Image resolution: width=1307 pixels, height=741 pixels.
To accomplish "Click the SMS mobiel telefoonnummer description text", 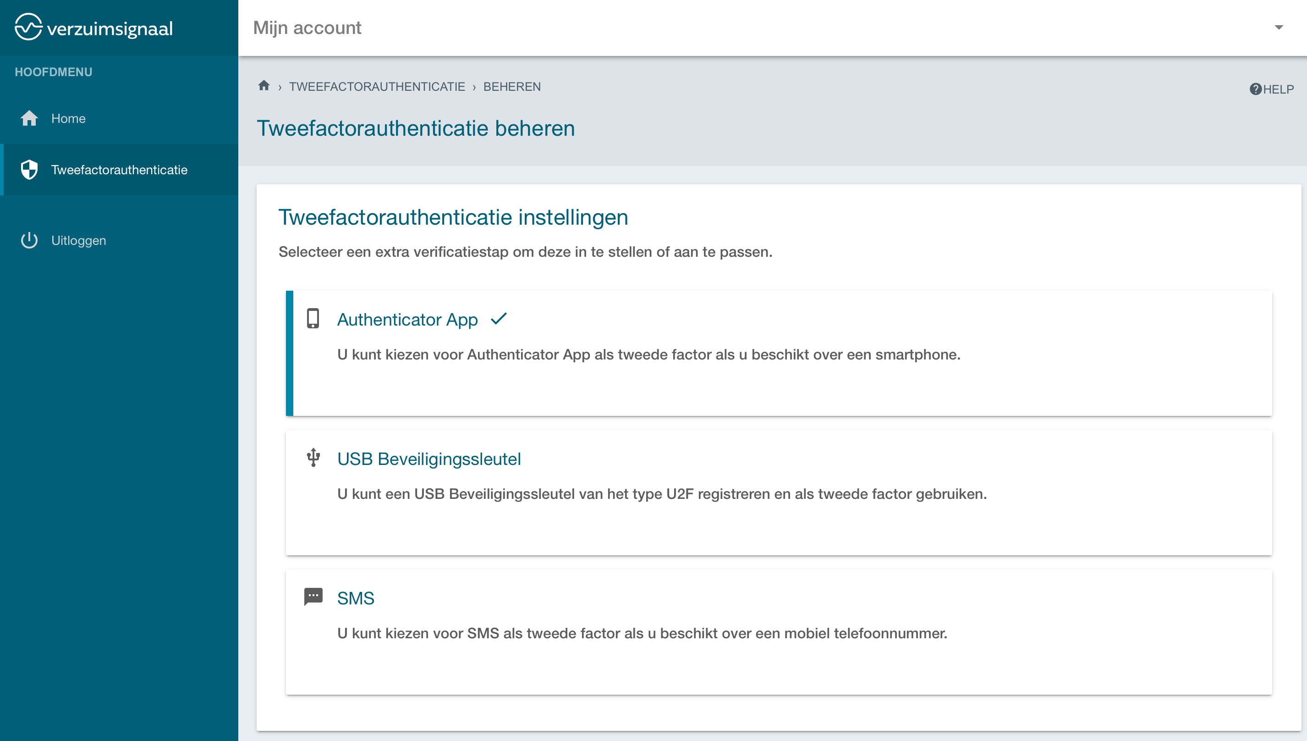I will tap(643, 634).
